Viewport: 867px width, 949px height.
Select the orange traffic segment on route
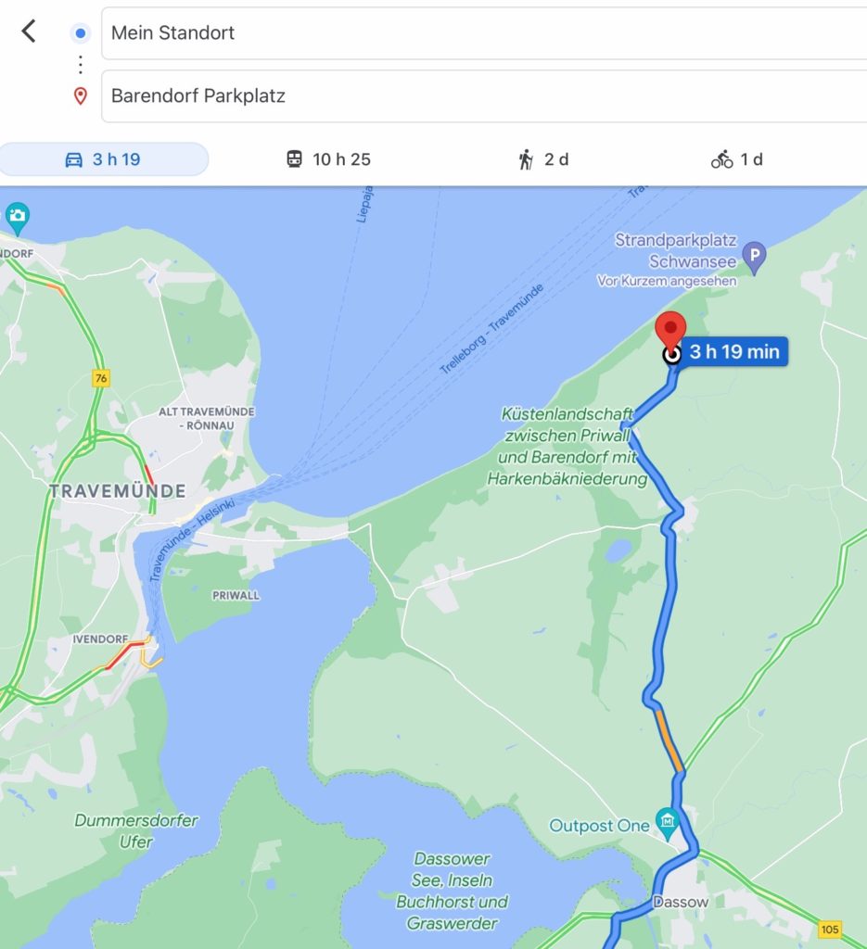point(669,740)
